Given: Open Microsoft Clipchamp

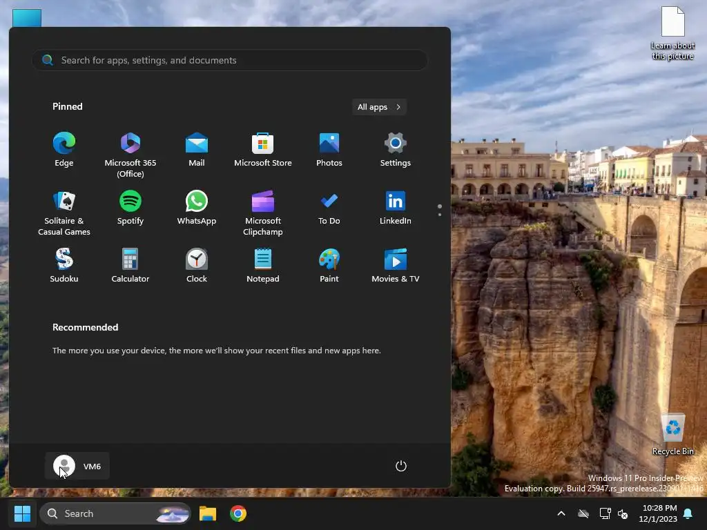Looking at the screenshot, I should click(x=263, y=213).
